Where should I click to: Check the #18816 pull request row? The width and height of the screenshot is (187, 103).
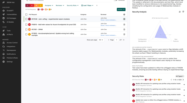point(26,24)
